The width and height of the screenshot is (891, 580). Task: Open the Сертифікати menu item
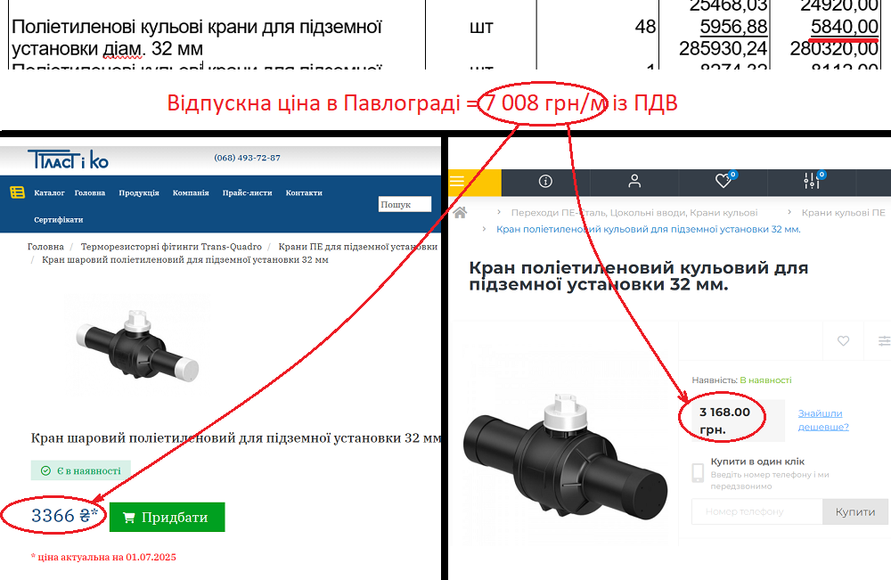point(59,219)
